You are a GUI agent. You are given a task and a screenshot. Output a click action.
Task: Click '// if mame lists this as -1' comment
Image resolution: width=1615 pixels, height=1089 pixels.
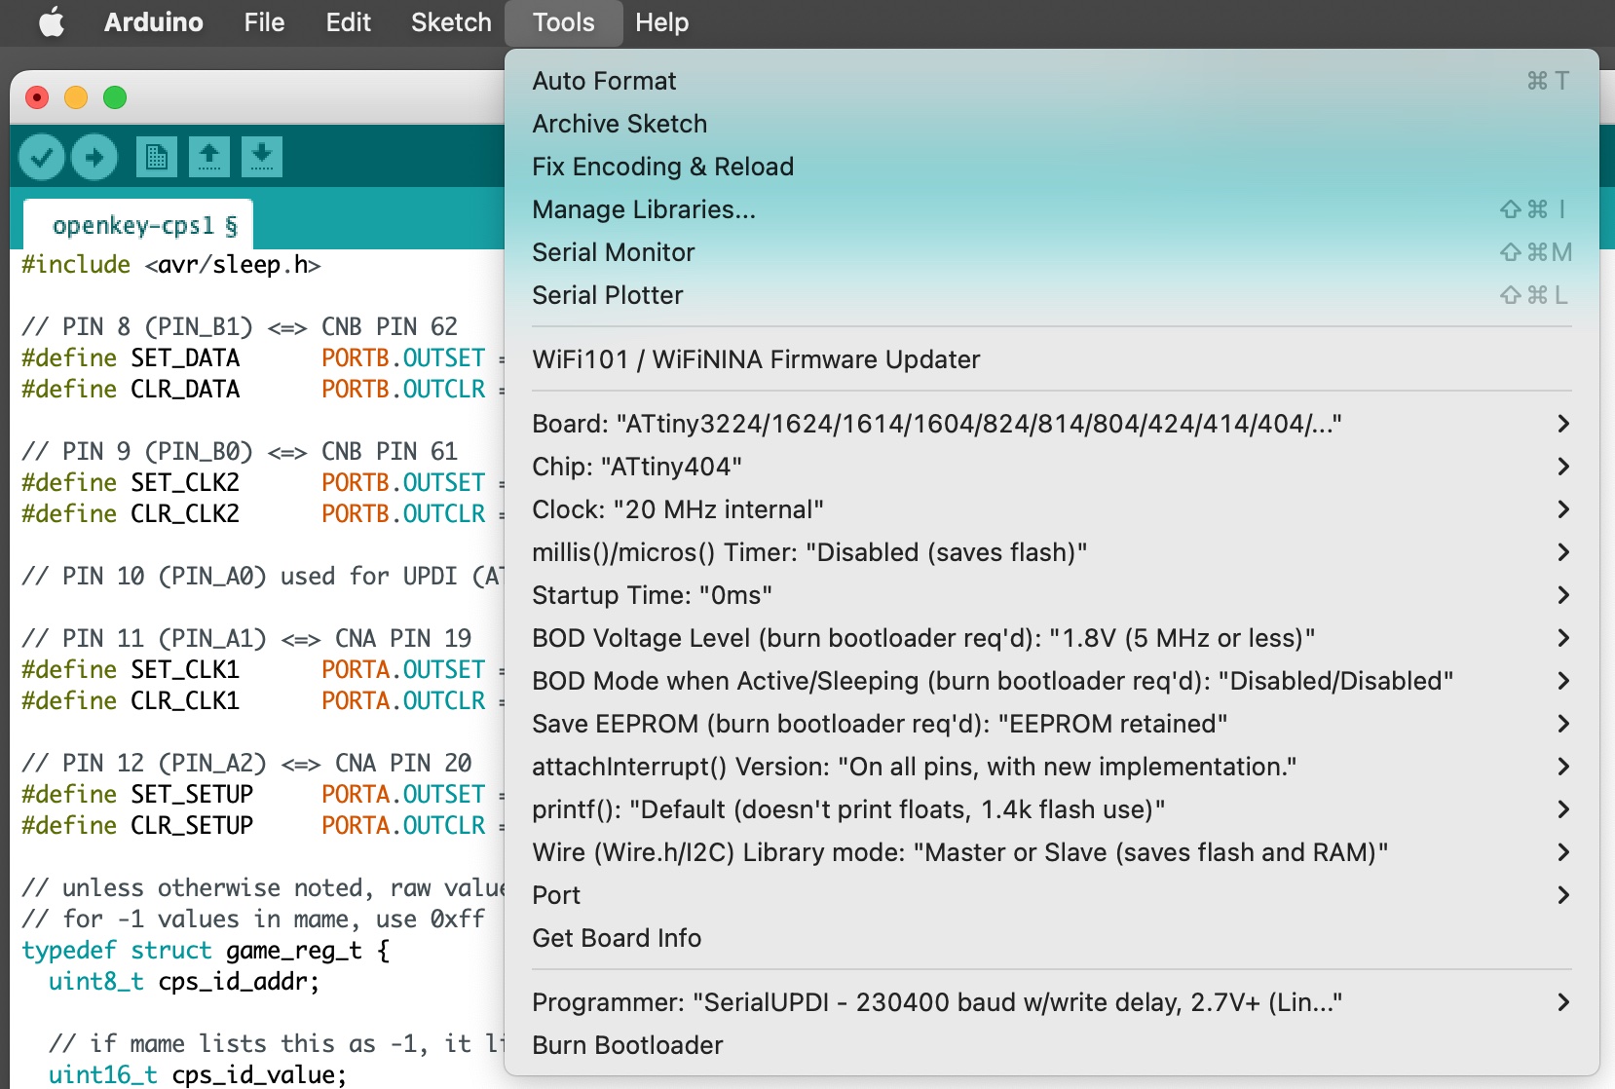(277, 1044)
